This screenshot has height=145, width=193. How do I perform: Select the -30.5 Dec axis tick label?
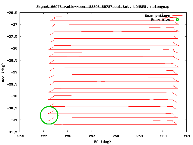(x=12, y=108)
